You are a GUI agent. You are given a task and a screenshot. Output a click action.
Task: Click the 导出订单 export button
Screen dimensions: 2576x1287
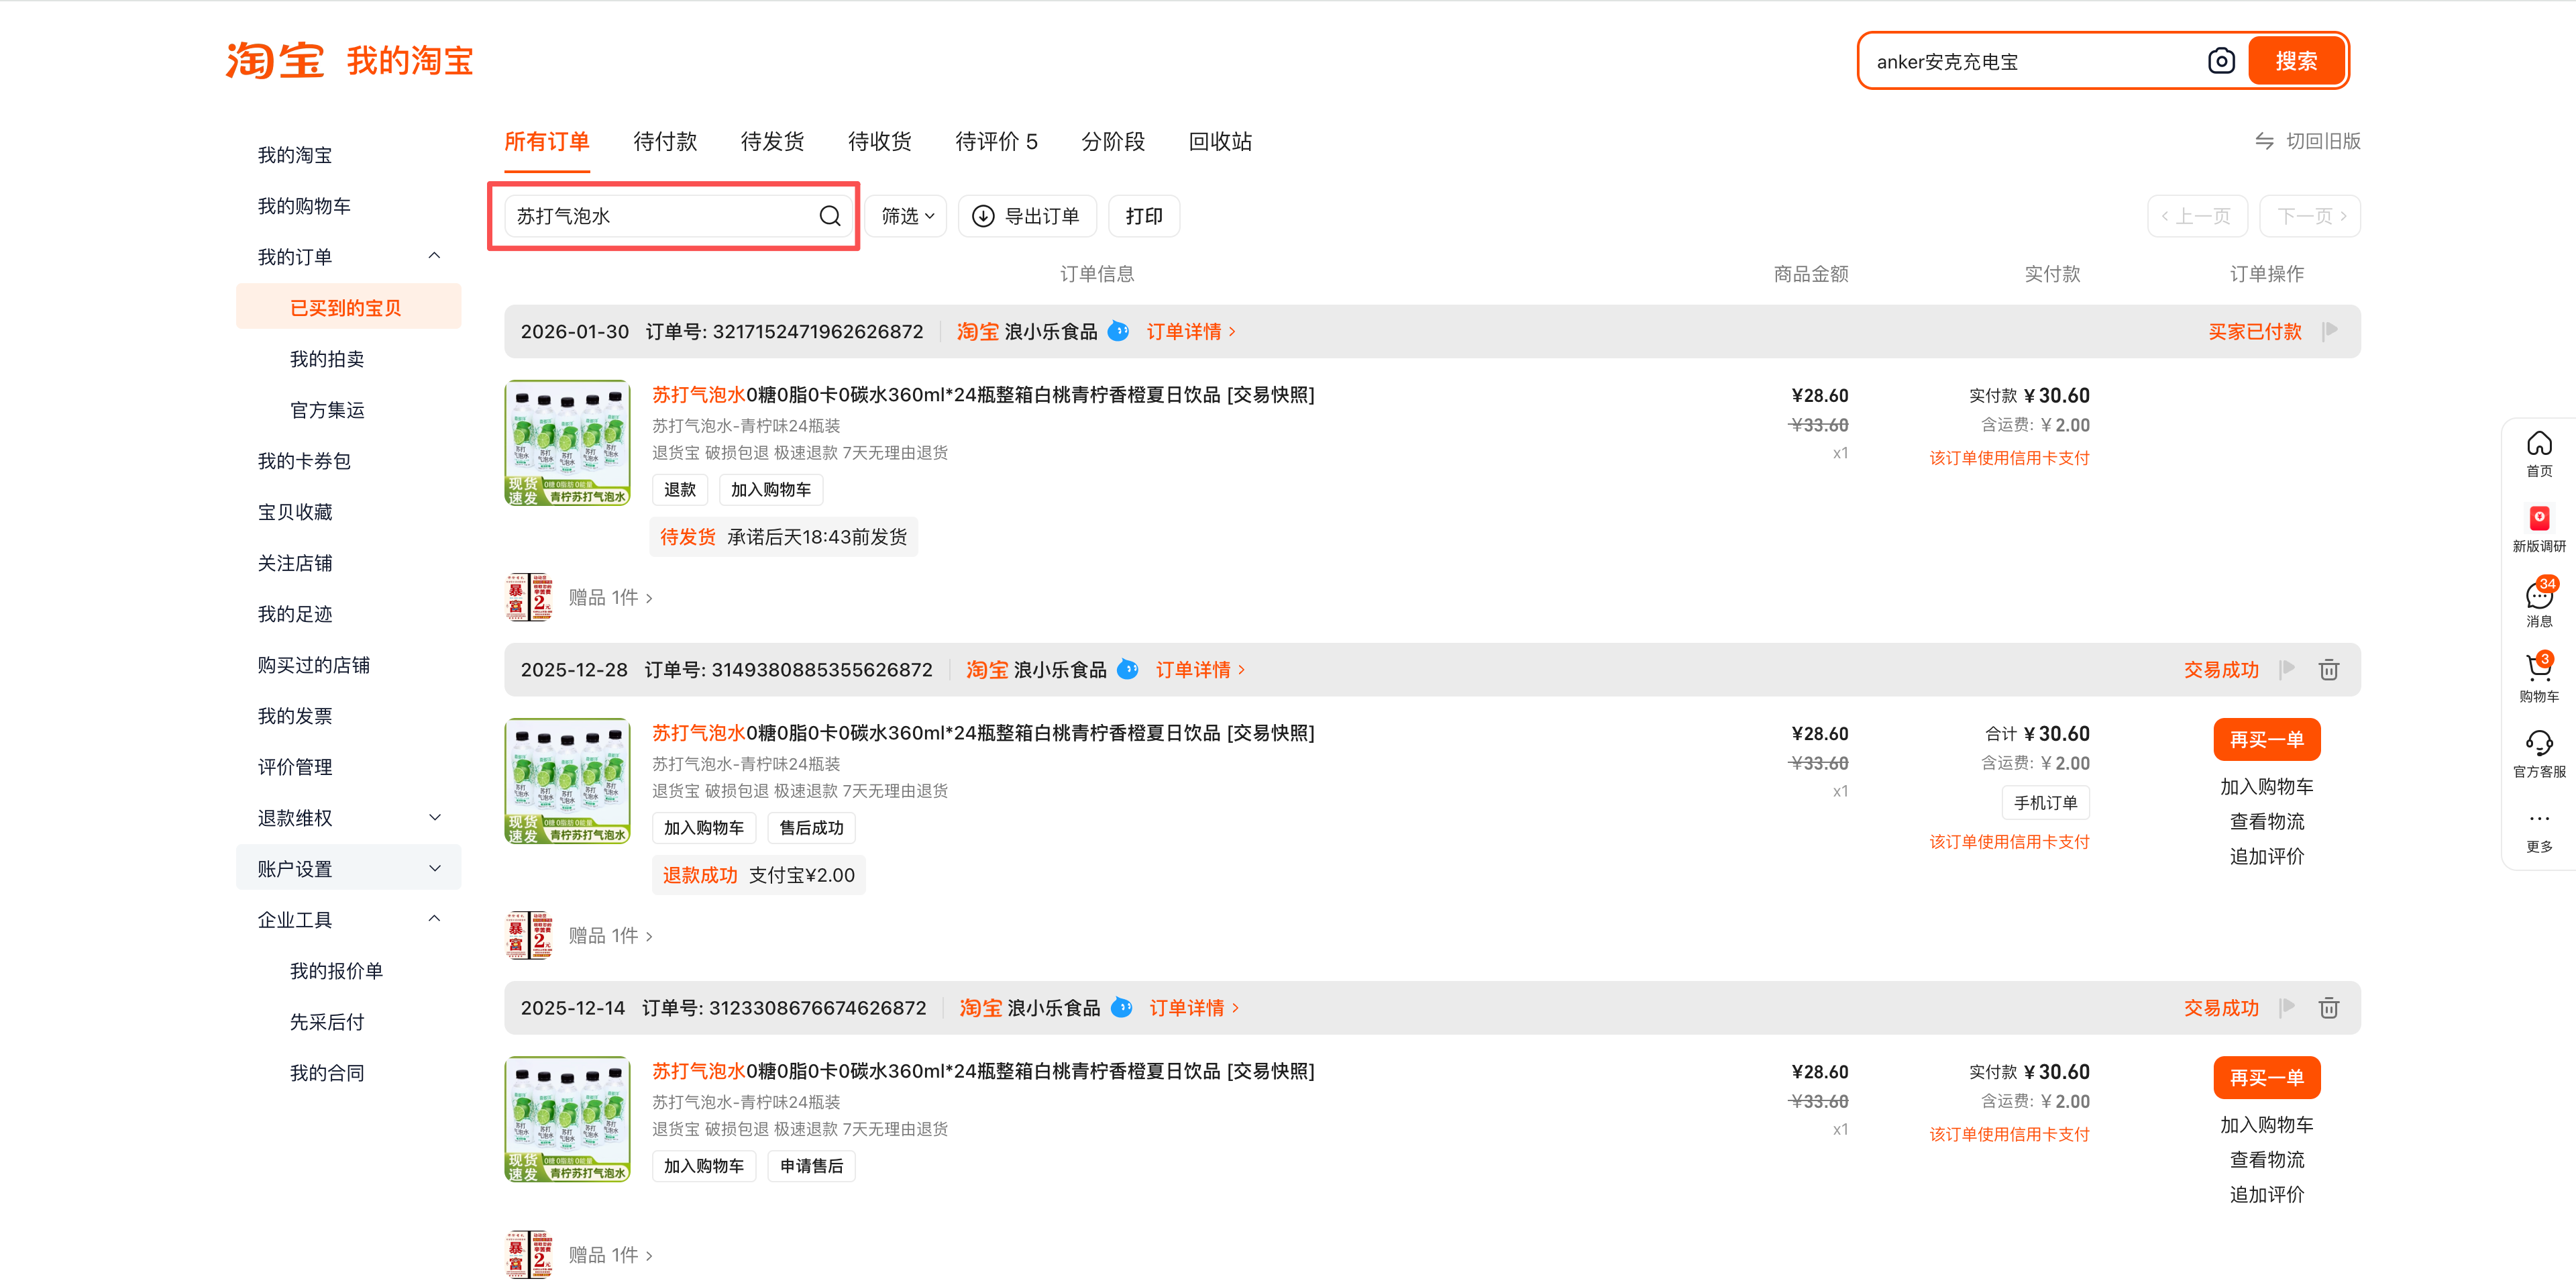(1027, 216)
